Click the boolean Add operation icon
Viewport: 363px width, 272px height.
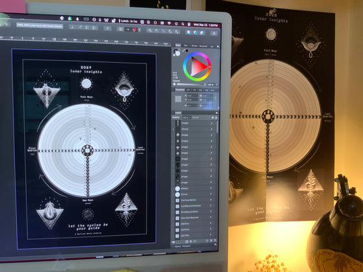coord(150,30)
